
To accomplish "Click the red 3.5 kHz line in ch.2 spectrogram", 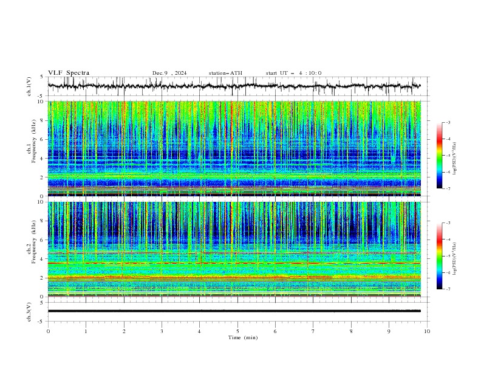I will [x=234, y=263].
